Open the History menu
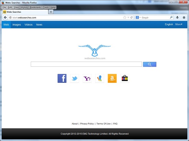Viewport: 189px width, 141px height. [x=24, y=8]
